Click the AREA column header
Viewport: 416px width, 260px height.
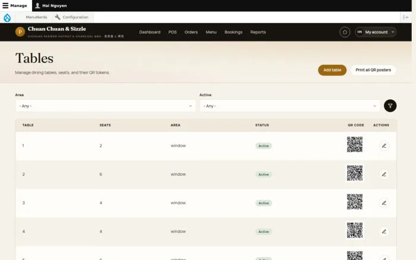coord(175,125)
